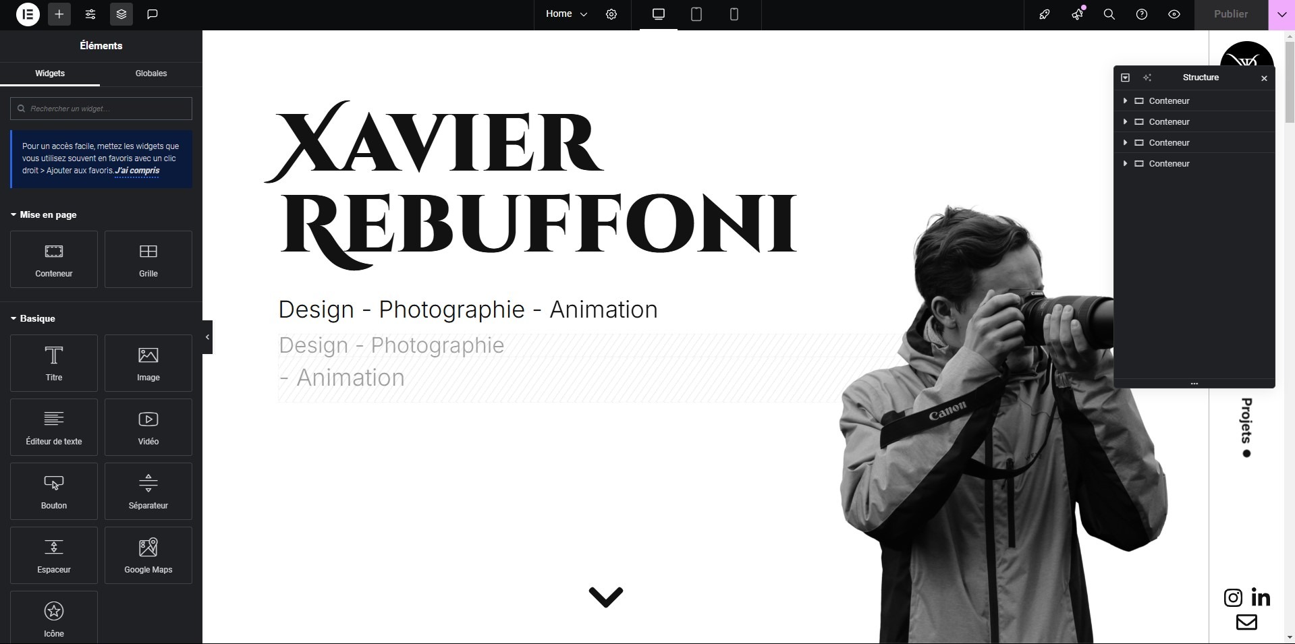This screenshot has width=1295, height=644.
Task: Click the J'ai compris link
Action: (x=138, y=171)
